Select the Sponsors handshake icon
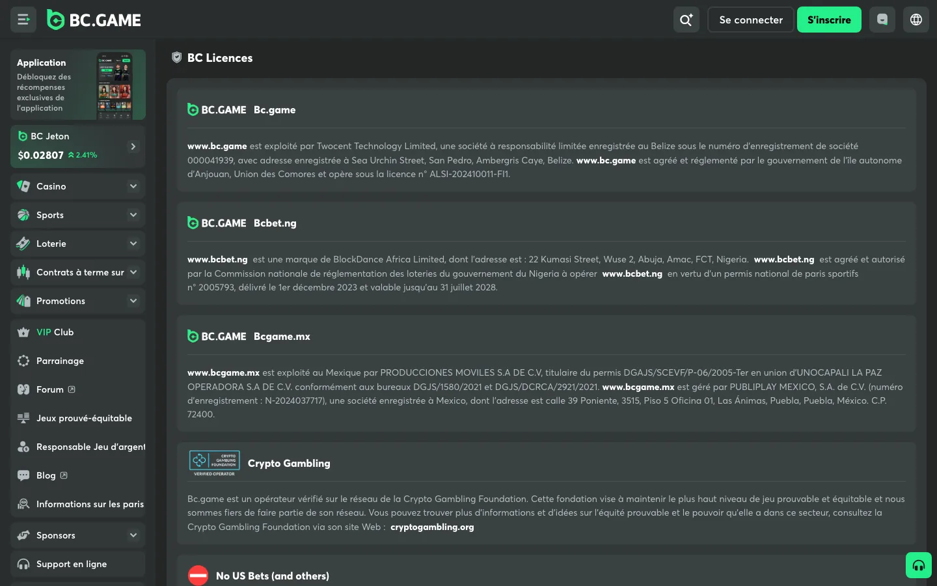Viewport: 937px width, 586px height. pos(23,535)
